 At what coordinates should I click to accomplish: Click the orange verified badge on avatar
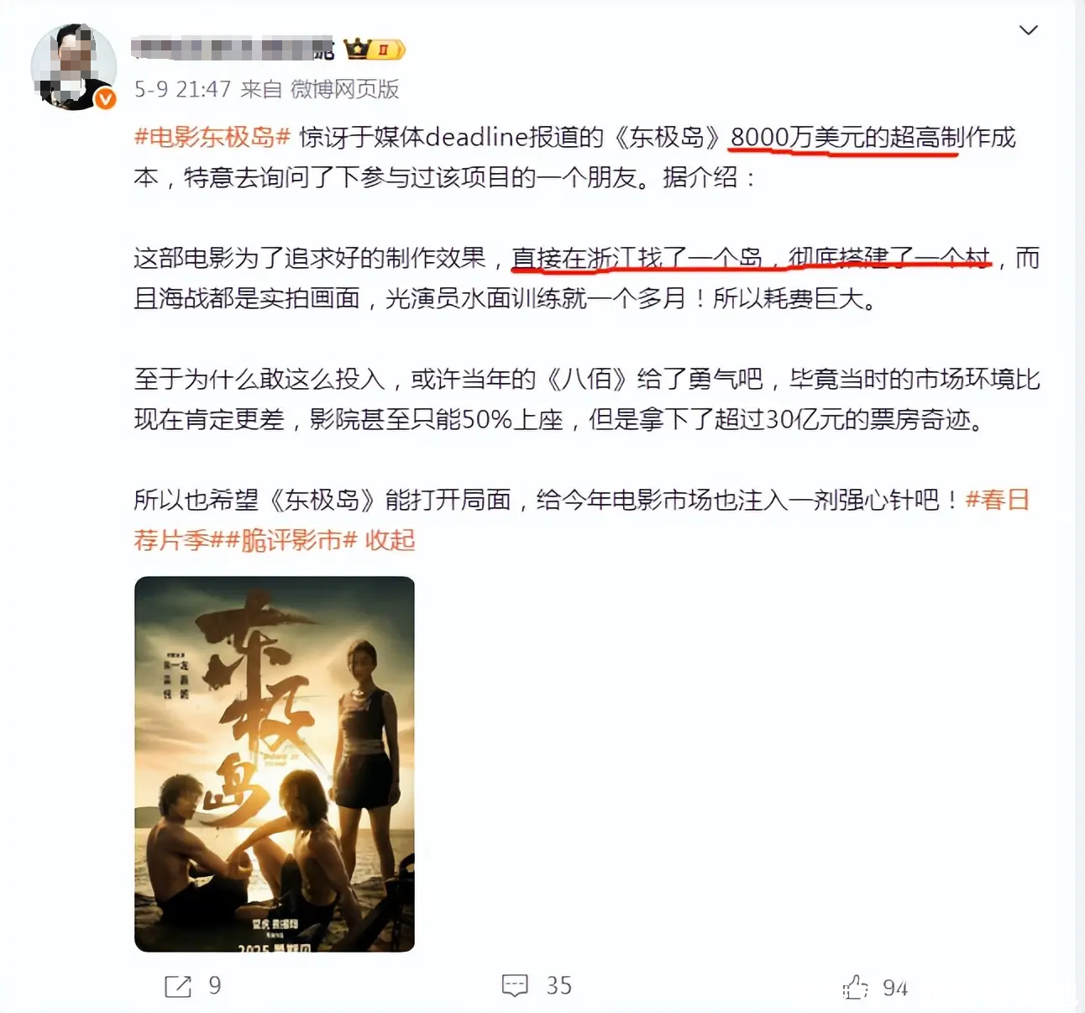click(x=105, y=99)
